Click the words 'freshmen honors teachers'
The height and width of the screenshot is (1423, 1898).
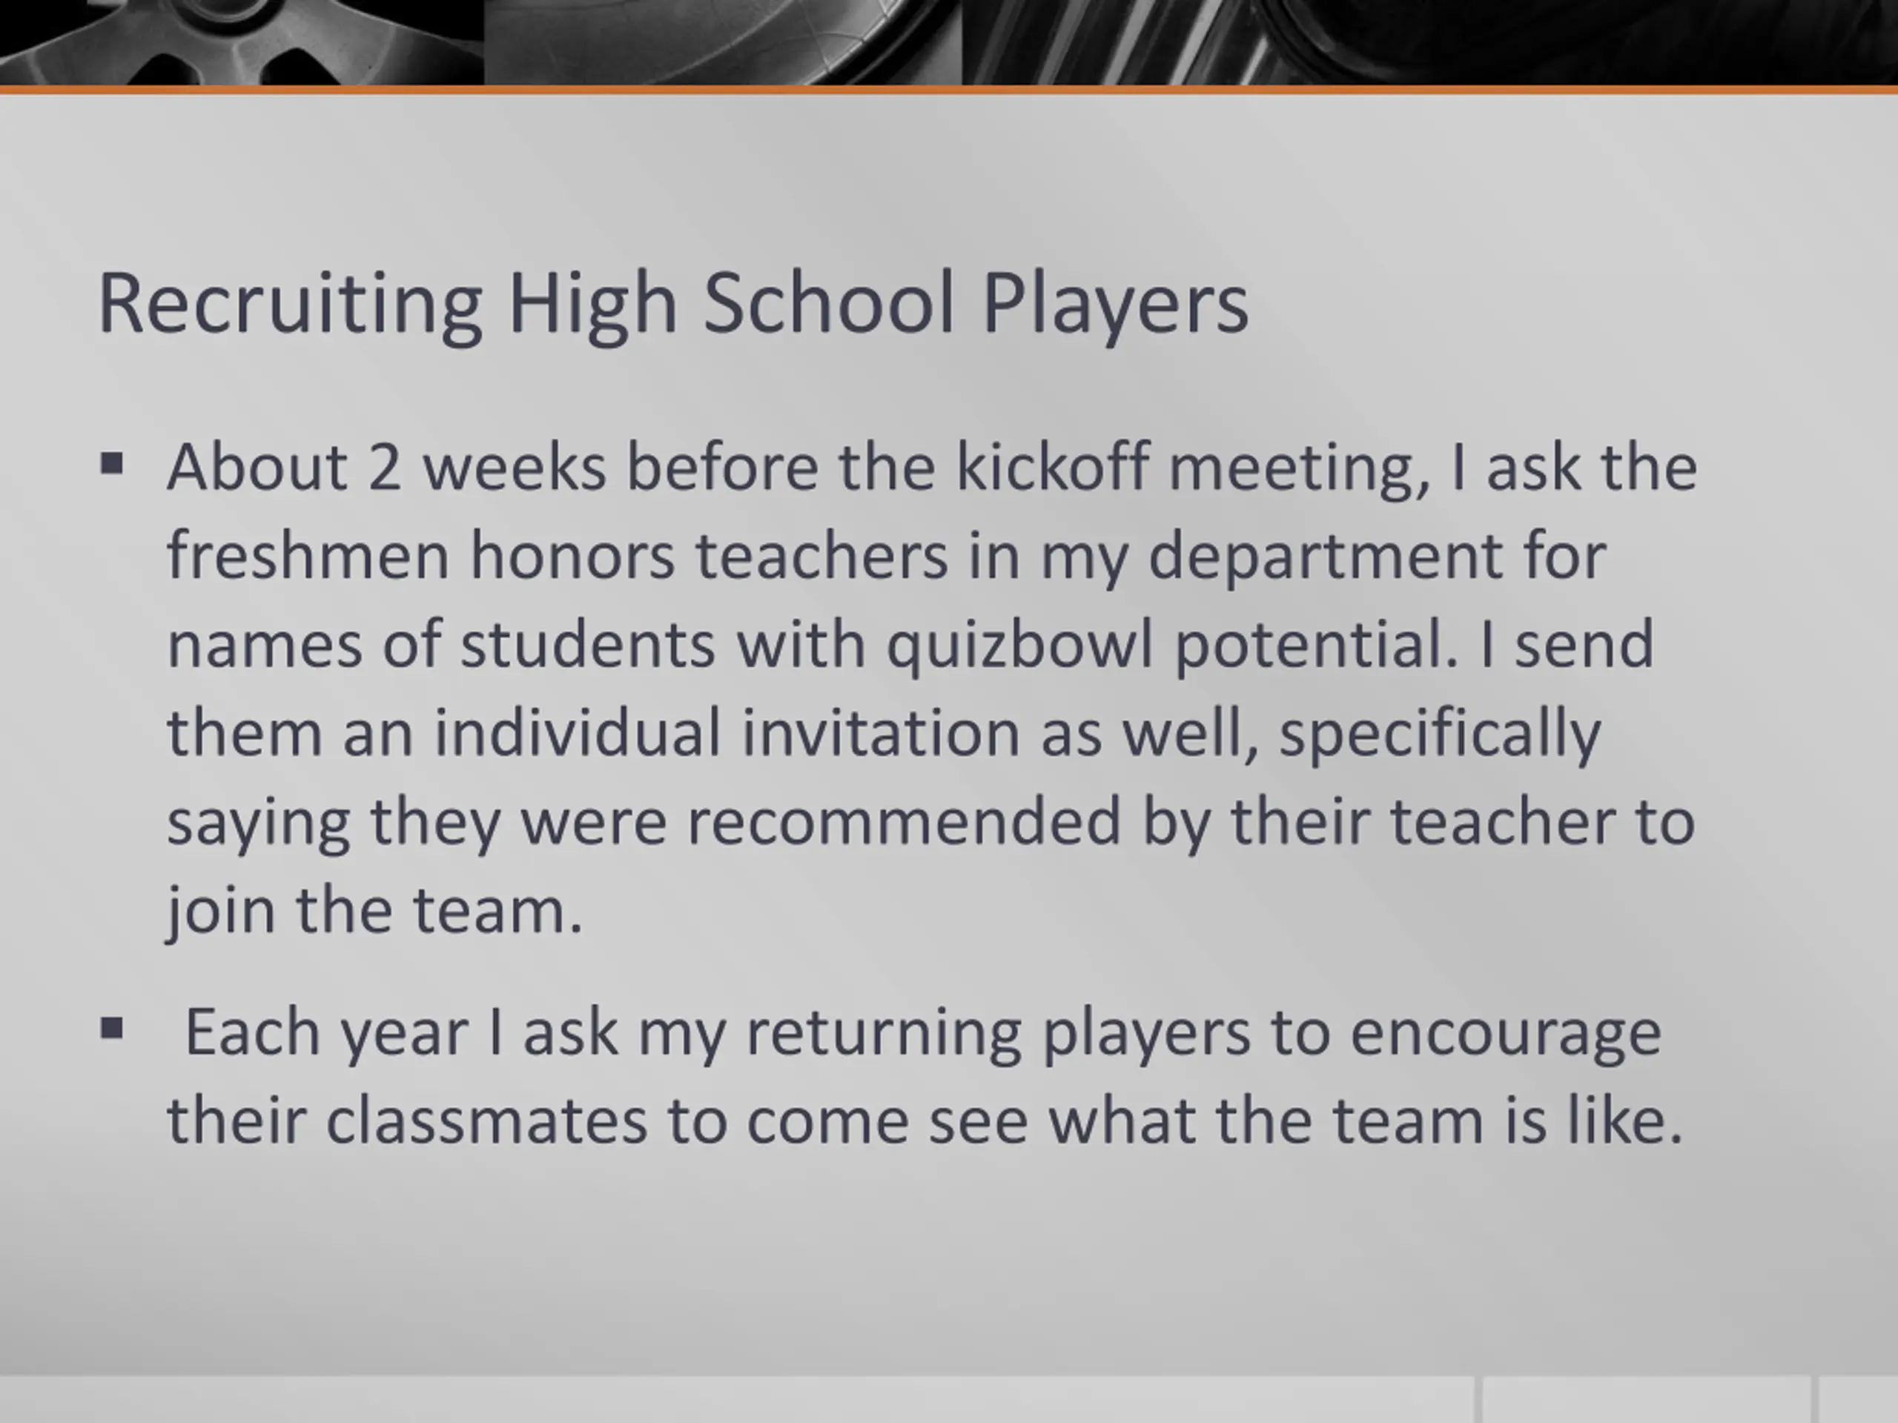click(558, 556)
